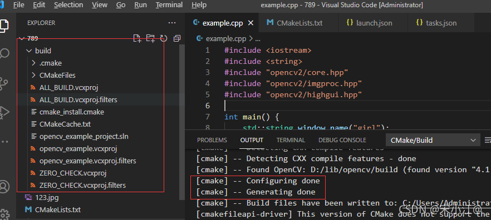491x220 pixels.
Task: Switch to the TERMINAL panel tab
Action: pos(291,141)
